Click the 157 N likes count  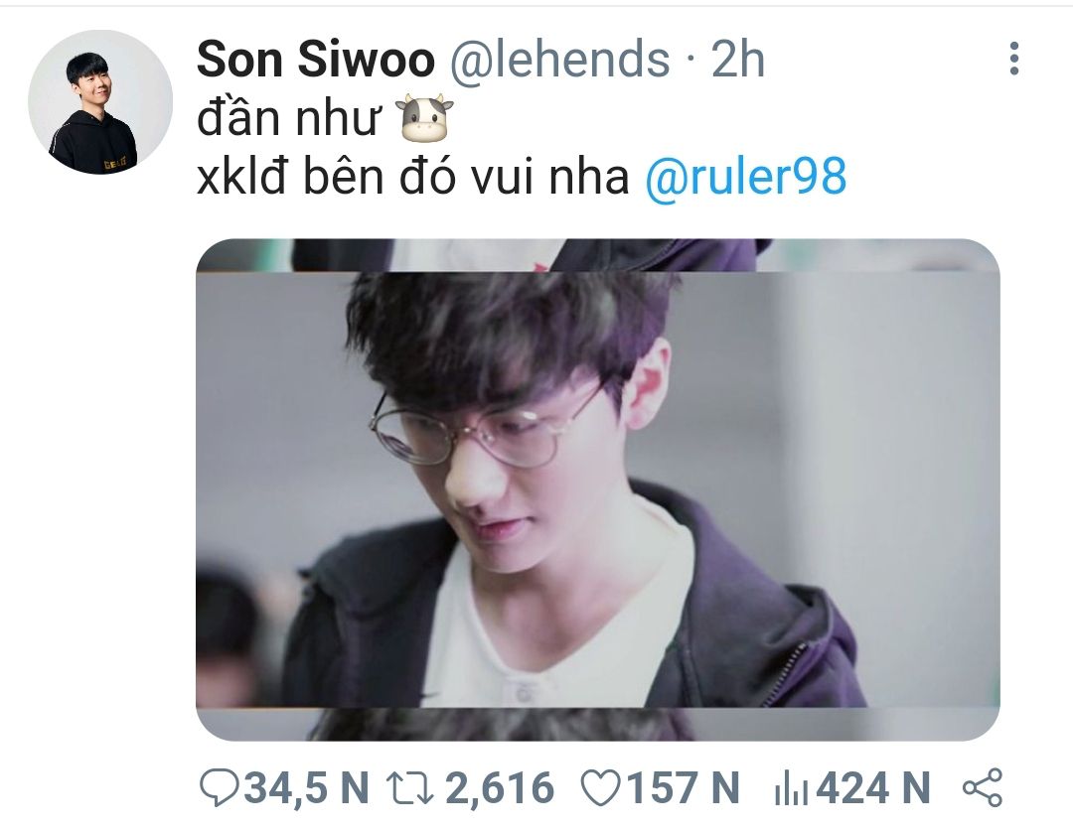click(683, 787)
